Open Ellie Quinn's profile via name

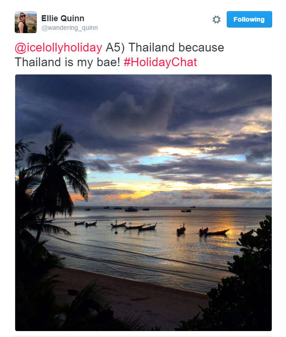point(63,18)
